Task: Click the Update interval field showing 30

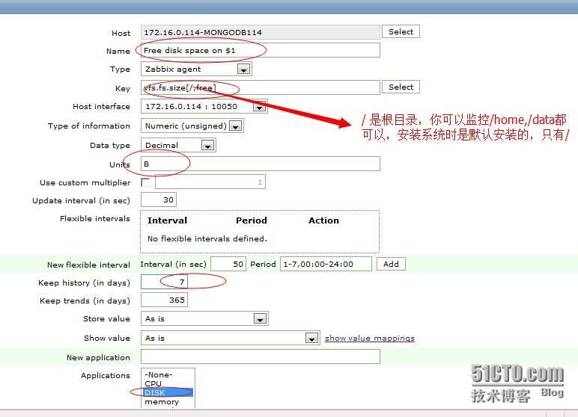Action: pyautogui.click(x=159, y=200)
